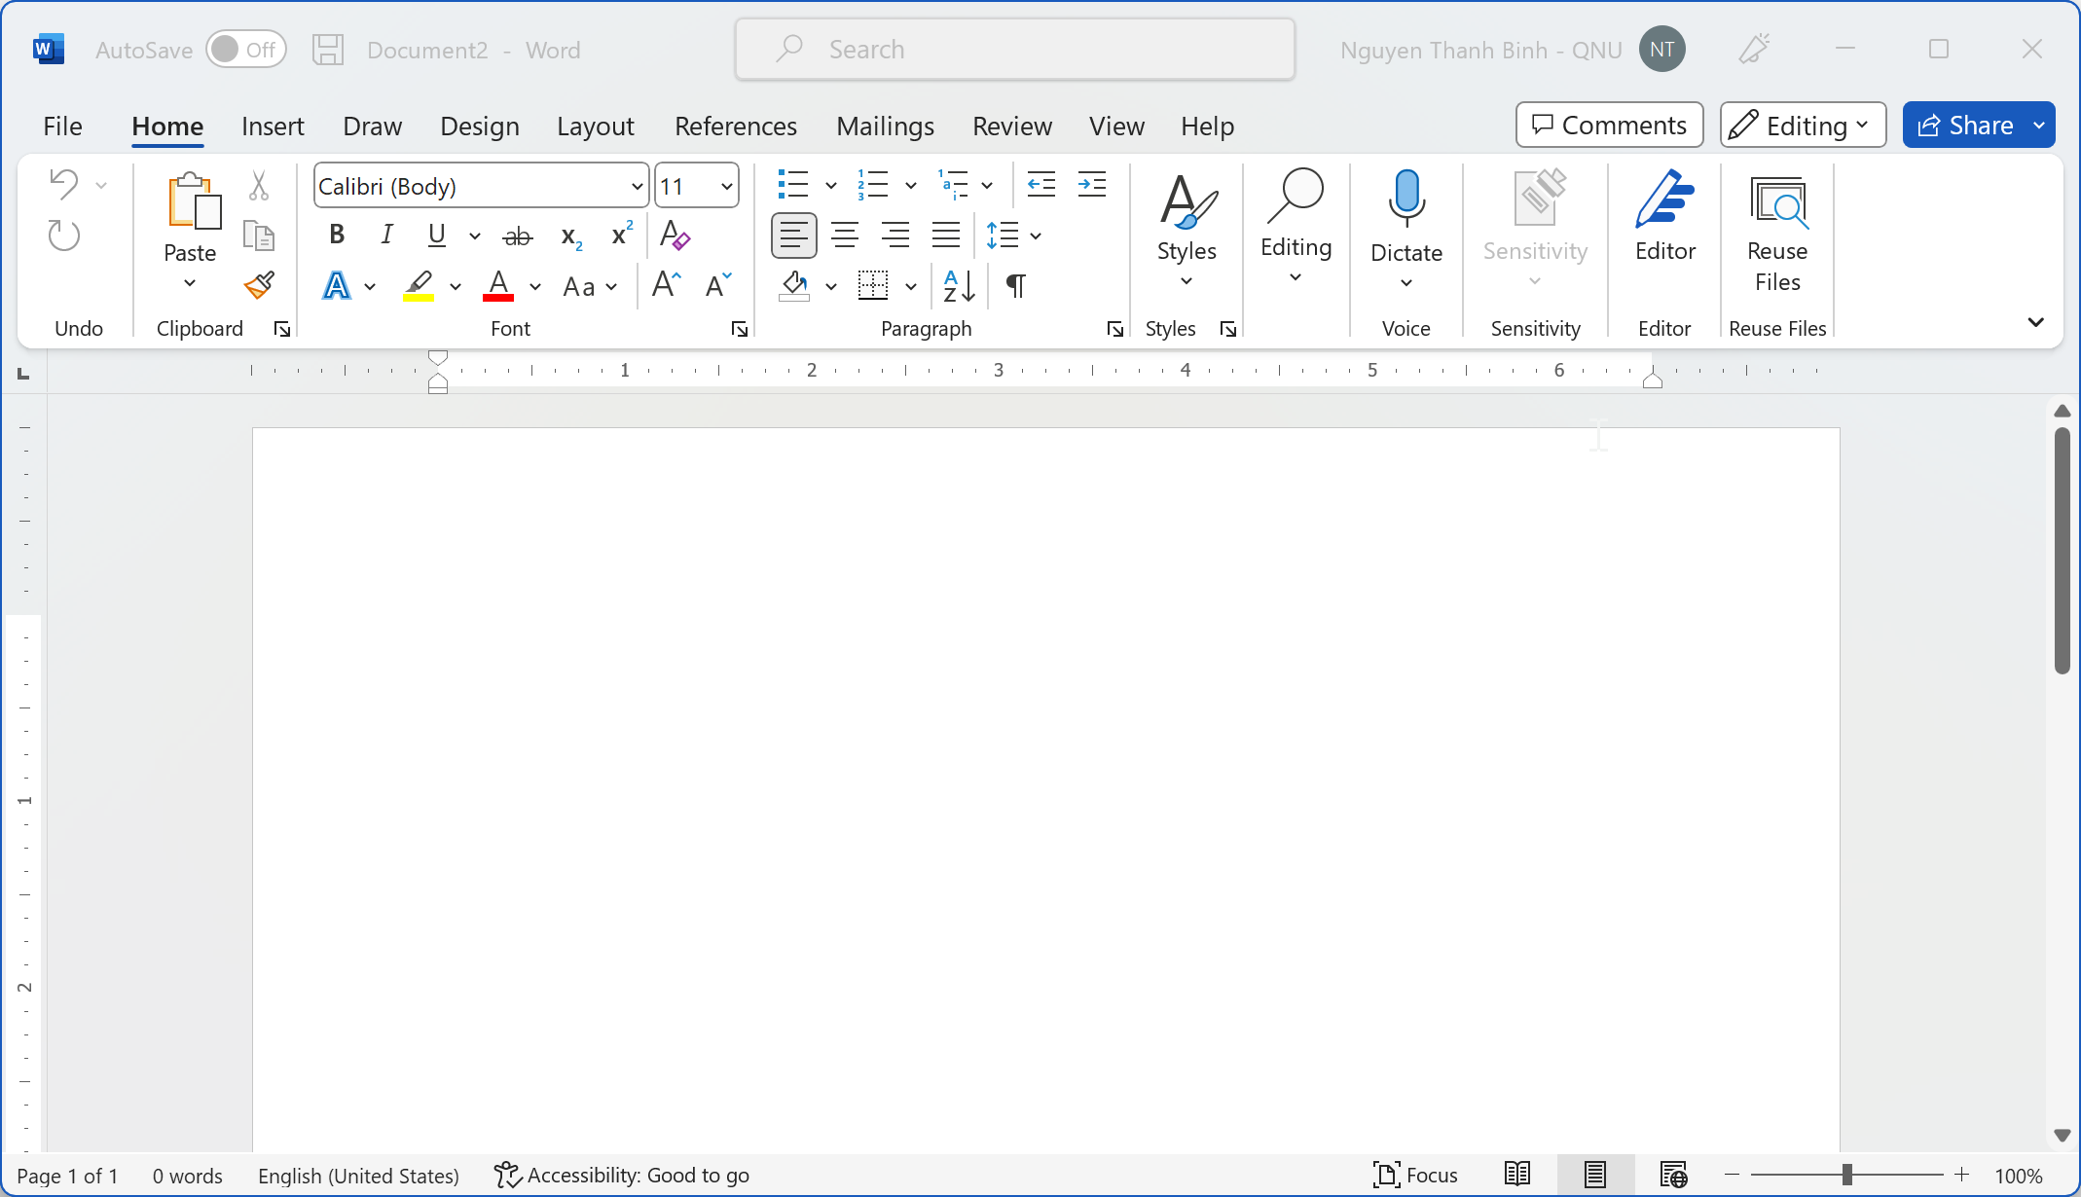
Task: Expand the Borders dropdown arrow
Action: coord(911,286)
